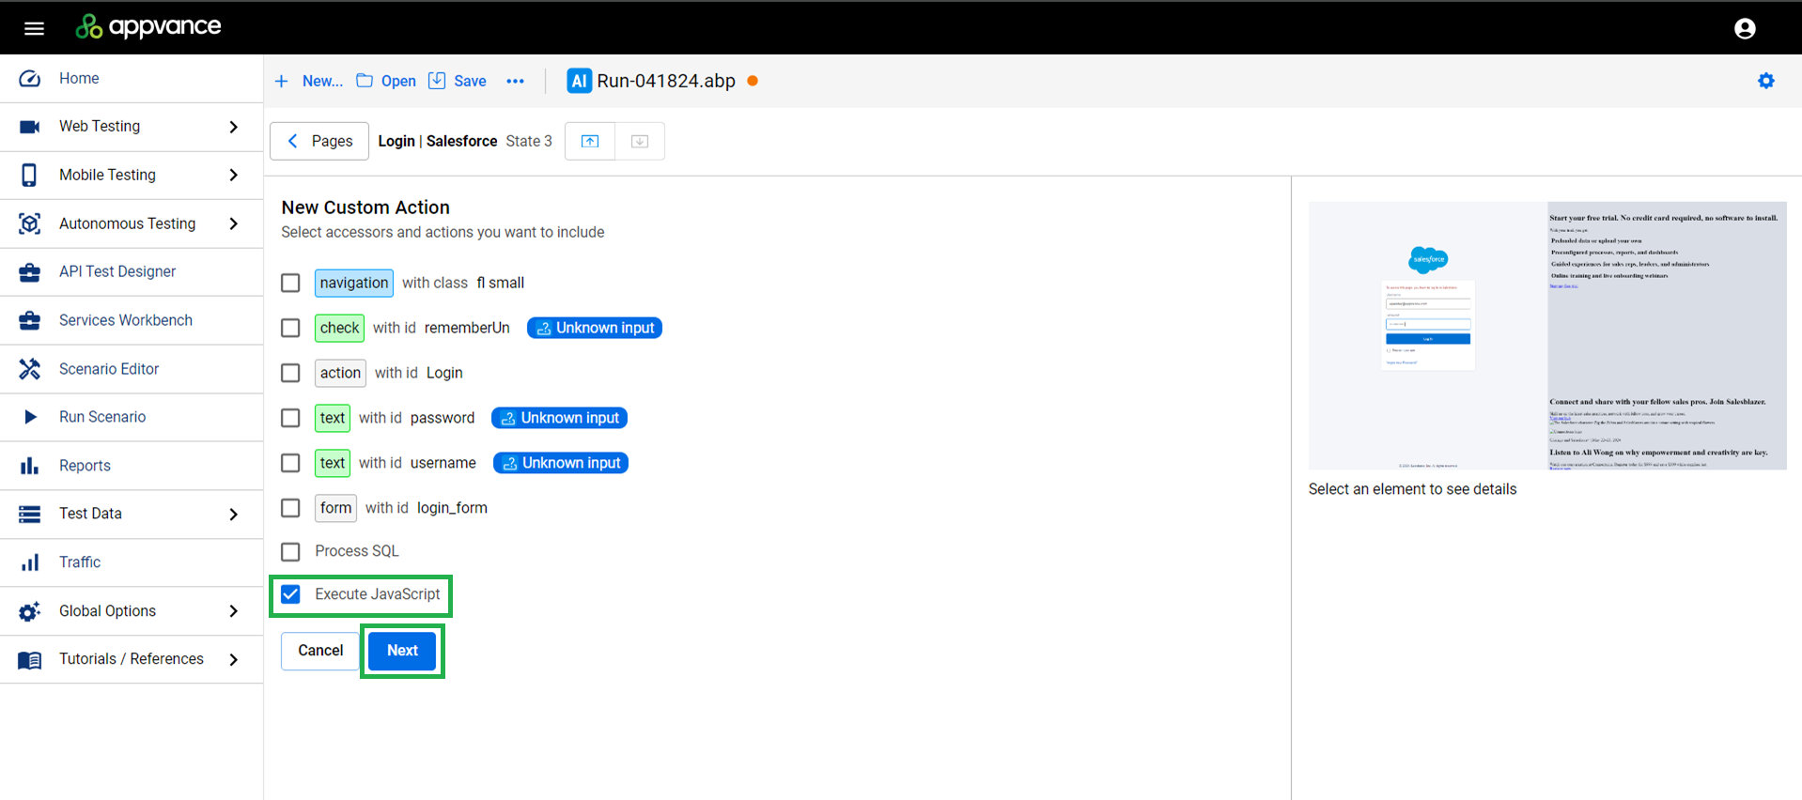Click the Next button
The height and width of the screenshot is (800, 1802).
pos(402,651)
